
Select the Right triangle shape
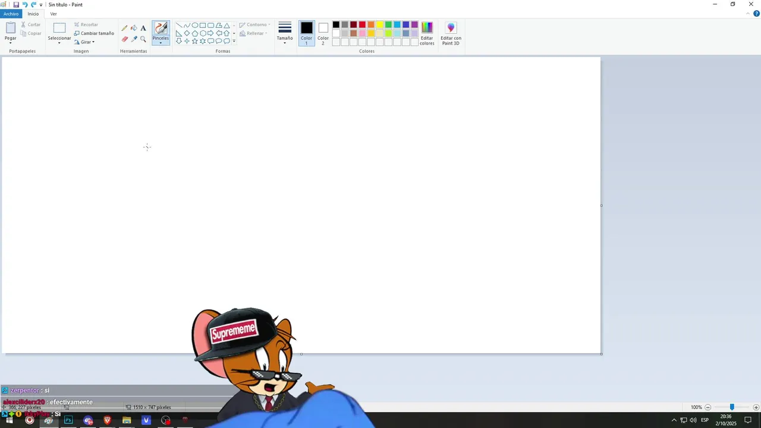point(179,33)
